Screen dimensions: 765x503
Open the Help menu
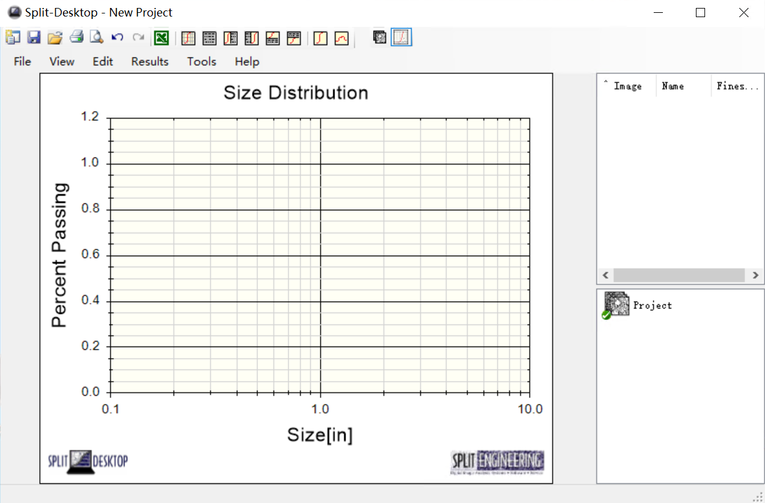(247, 61)
